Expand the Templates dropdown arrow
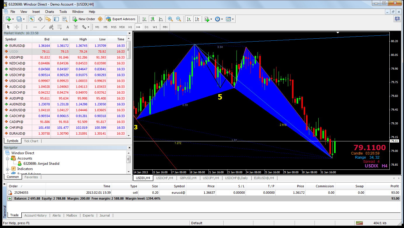Screen dimensions: 404x228 tap(233, 19)
